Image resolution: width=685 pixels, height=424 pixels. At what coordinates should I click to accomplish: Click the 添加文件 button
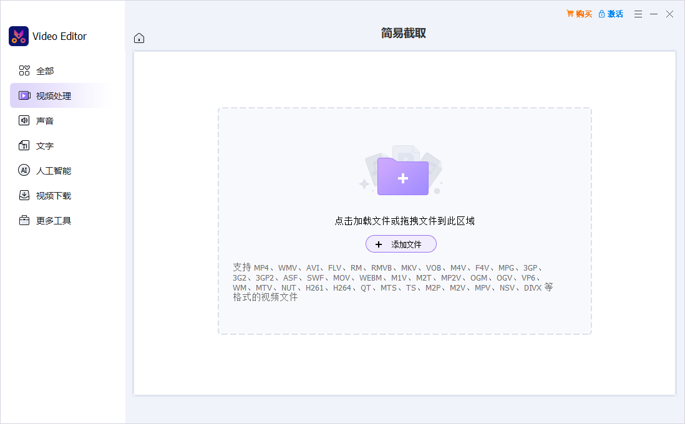(x=401, y=244)
